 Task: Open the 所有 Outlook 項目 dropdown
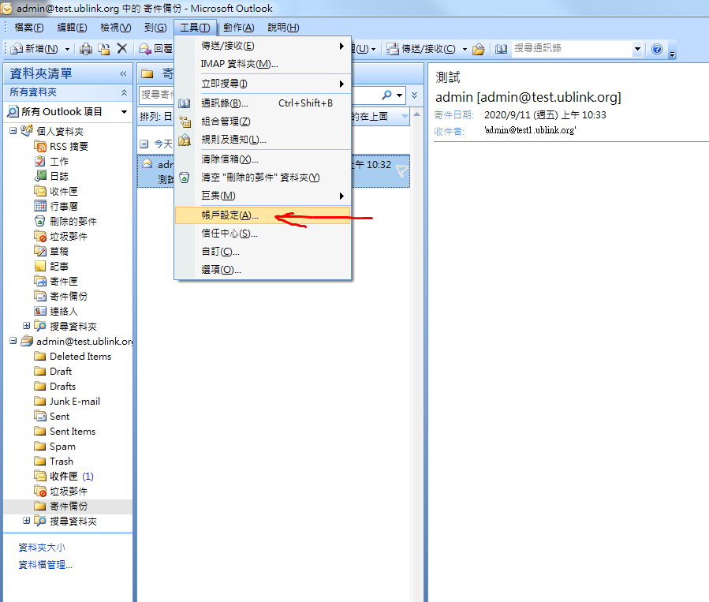point(123,112)
